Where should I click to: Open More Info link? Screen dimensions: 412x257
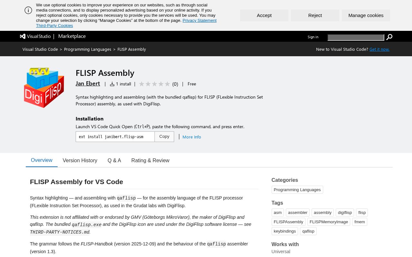[192, 137]
